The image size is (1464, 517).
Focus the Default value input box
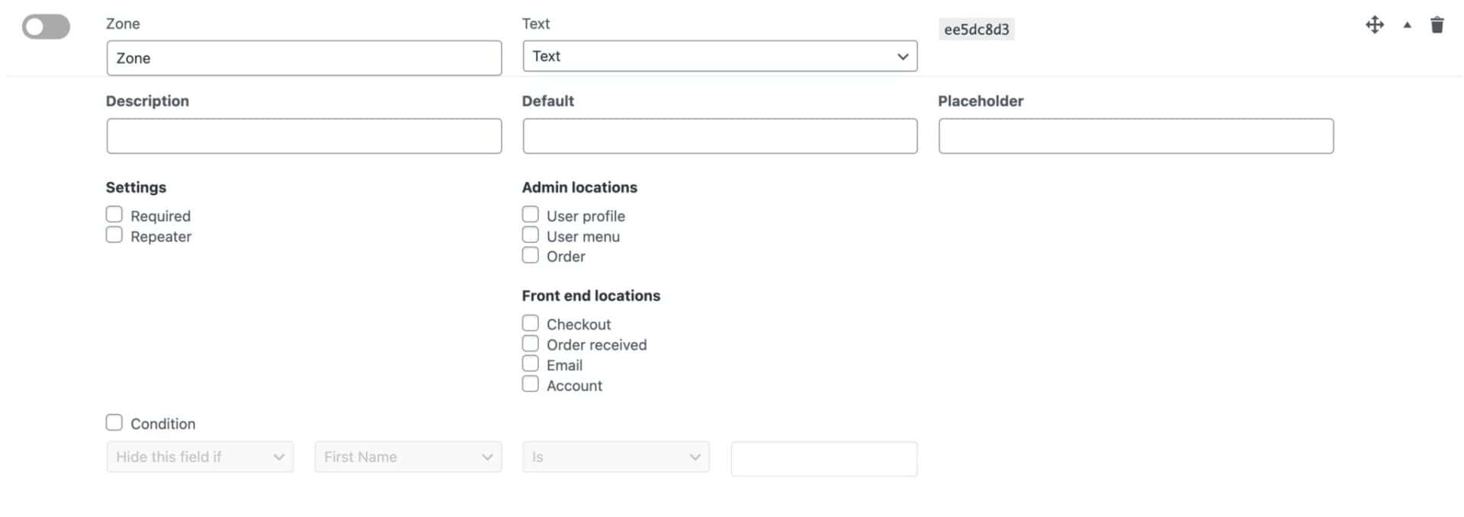click(x=719, y=136)
